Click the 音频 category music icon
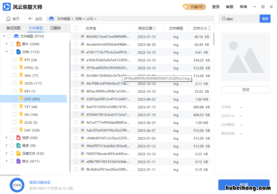This screenshot has height=194, width=277. pyautogui.click(x=19, y=145)
